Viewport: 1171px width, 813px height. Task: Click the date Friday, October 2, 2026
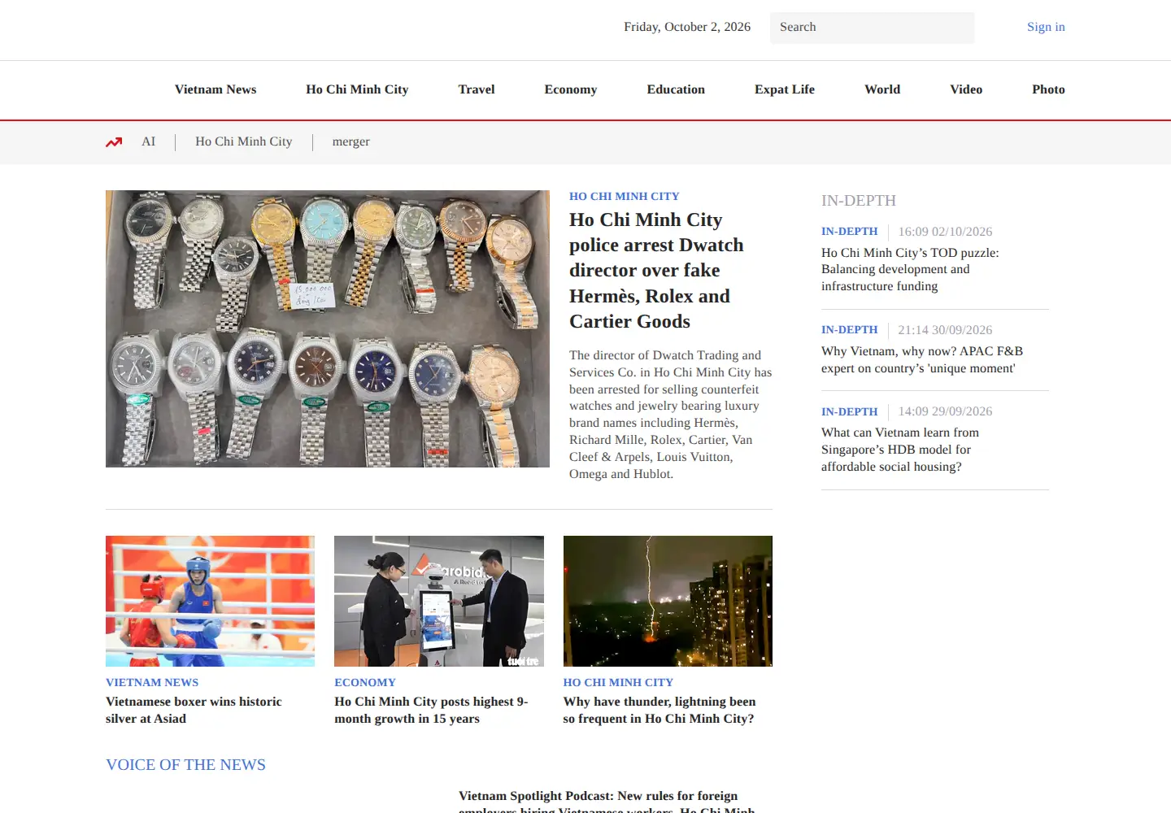[x=687, y=27]
